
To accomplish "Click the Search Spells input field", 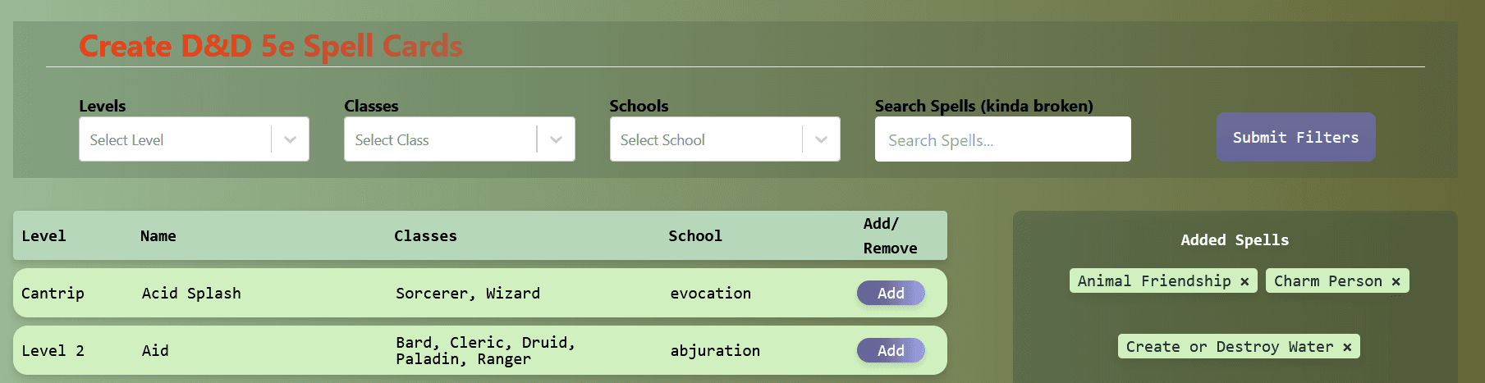I will click(1001, 139).
